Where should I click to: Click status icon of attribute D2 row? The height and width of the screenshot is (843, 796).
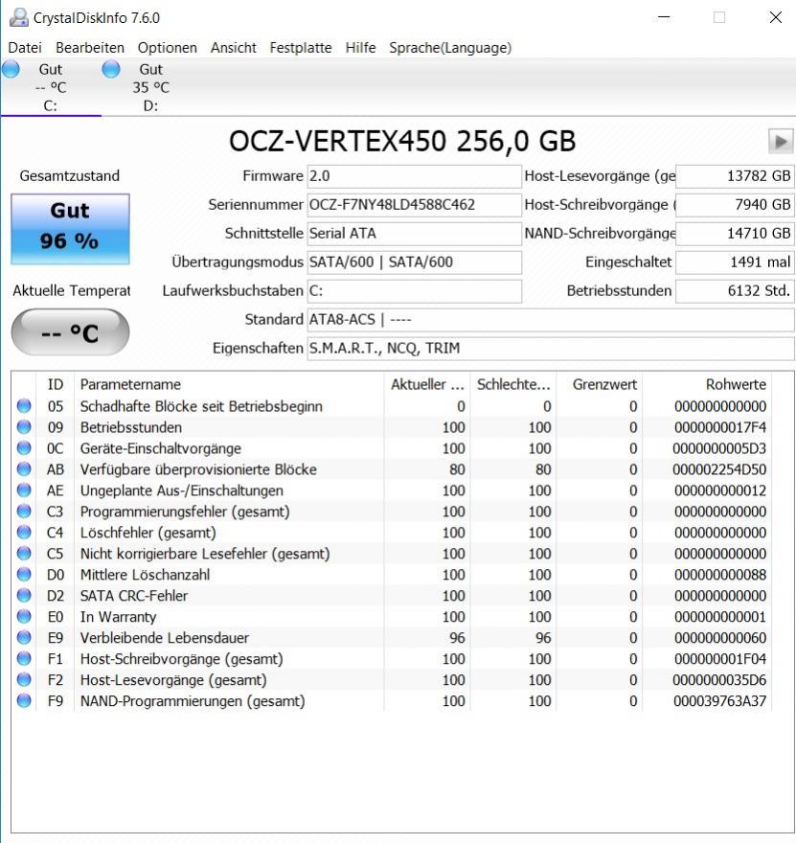coord(24,595)
